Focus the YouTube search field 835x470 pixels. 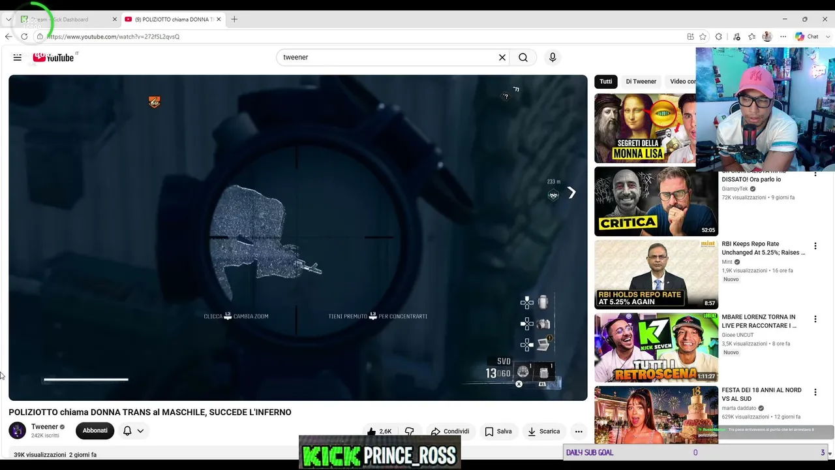click(389, 57)
